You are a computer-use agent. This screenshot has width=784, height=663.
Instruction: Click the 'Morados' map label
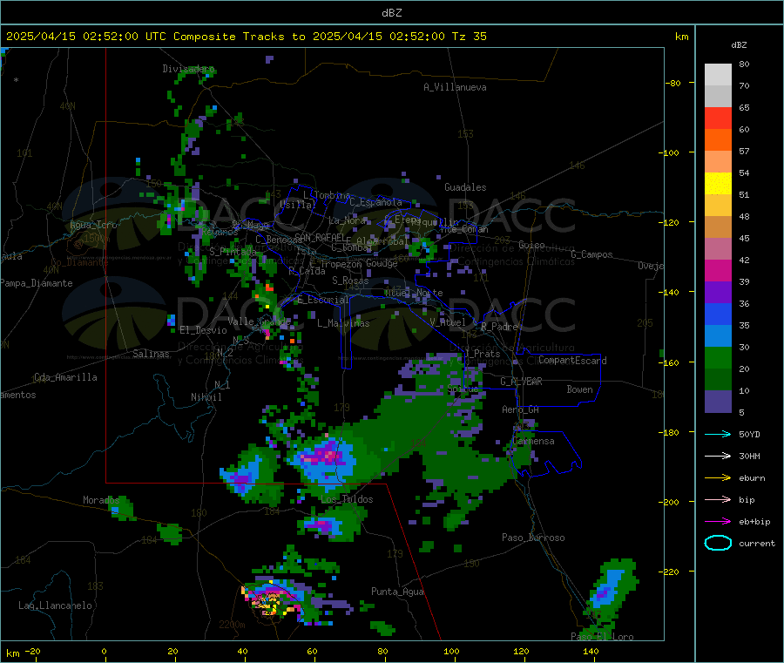[101, 500]
